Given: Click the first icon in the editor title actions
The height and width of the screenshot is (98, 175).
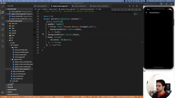Looking at the screenshot, I should click(x=130, y=6).
